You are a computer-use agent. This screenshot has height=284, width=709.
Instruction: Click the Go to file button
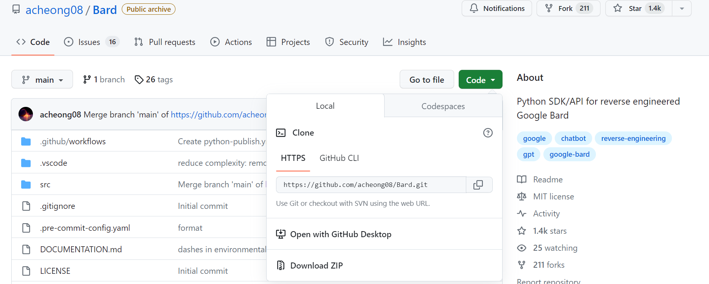point(427,79)
